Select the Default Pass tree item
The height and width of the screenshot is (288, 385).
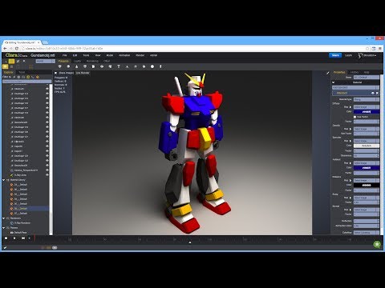(21, 233)
